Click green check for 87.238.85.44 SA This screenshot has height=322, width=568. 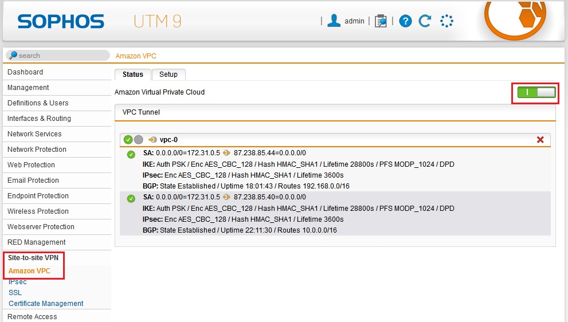point(131,154)
